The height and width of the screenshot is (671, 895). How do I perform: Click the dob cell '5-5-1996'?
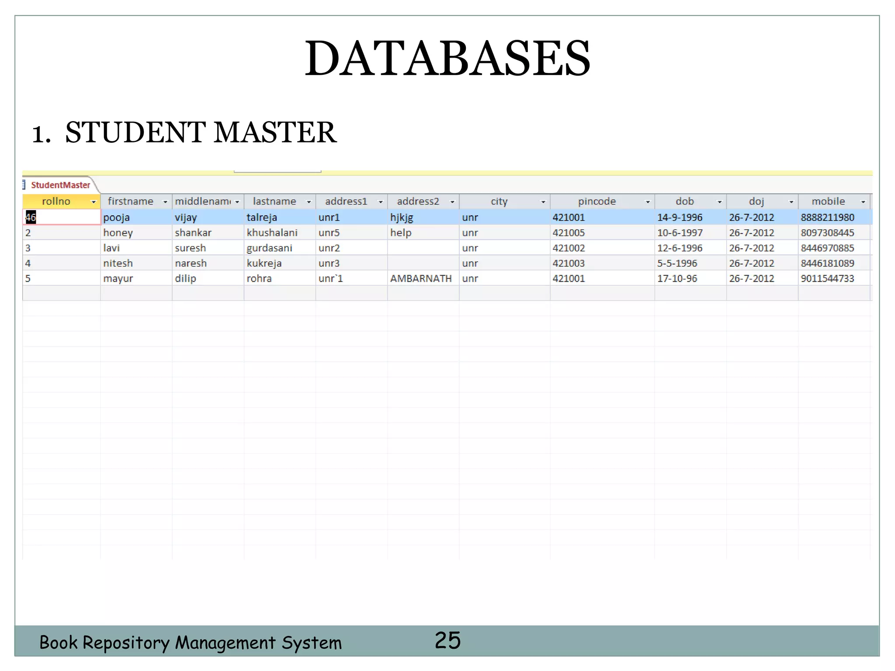(690, 263)
